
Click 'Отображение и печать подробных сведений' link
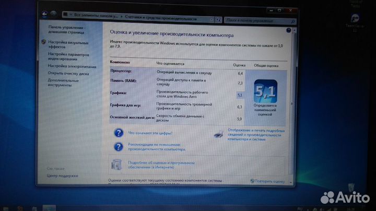coord(256,135)
